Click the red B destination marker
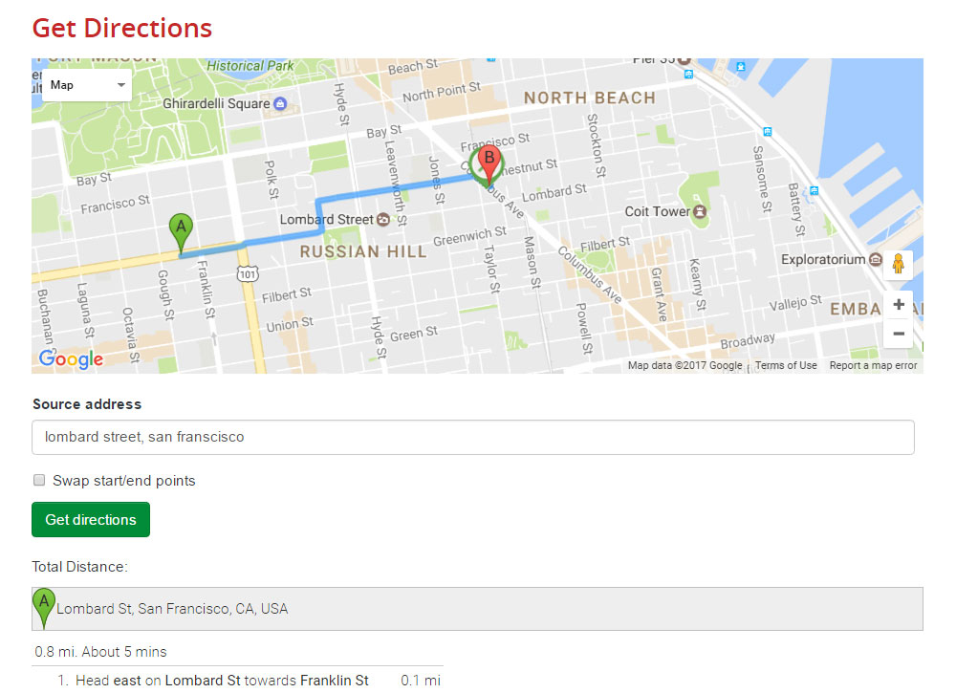The width and height of the screenshot is (956, 693). 489,161
